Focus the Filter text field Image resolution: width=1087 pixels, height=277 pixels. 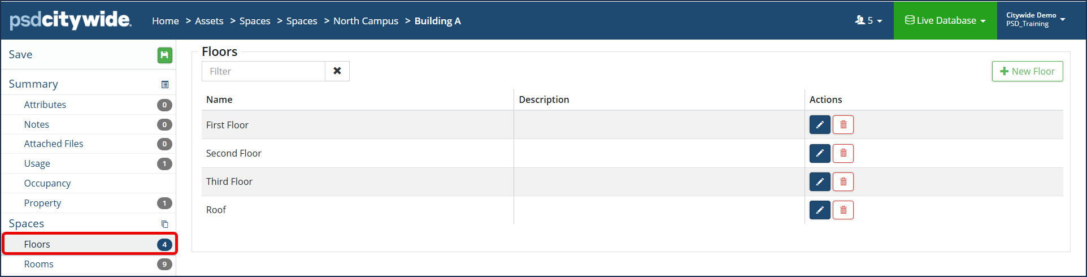(x=263, y=71)
